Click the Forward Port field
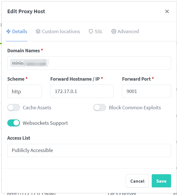Viewport: 177px width, 195px height. tap(146, 91)
